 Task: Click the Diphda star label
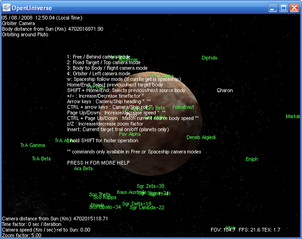tap(209, 58)
